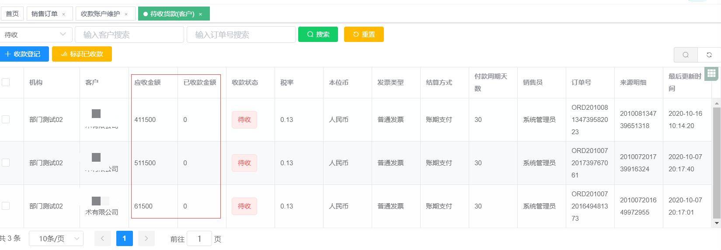
Task: Check the row with amount 61500
Action: pyautogui.click(x=6, y=206)
